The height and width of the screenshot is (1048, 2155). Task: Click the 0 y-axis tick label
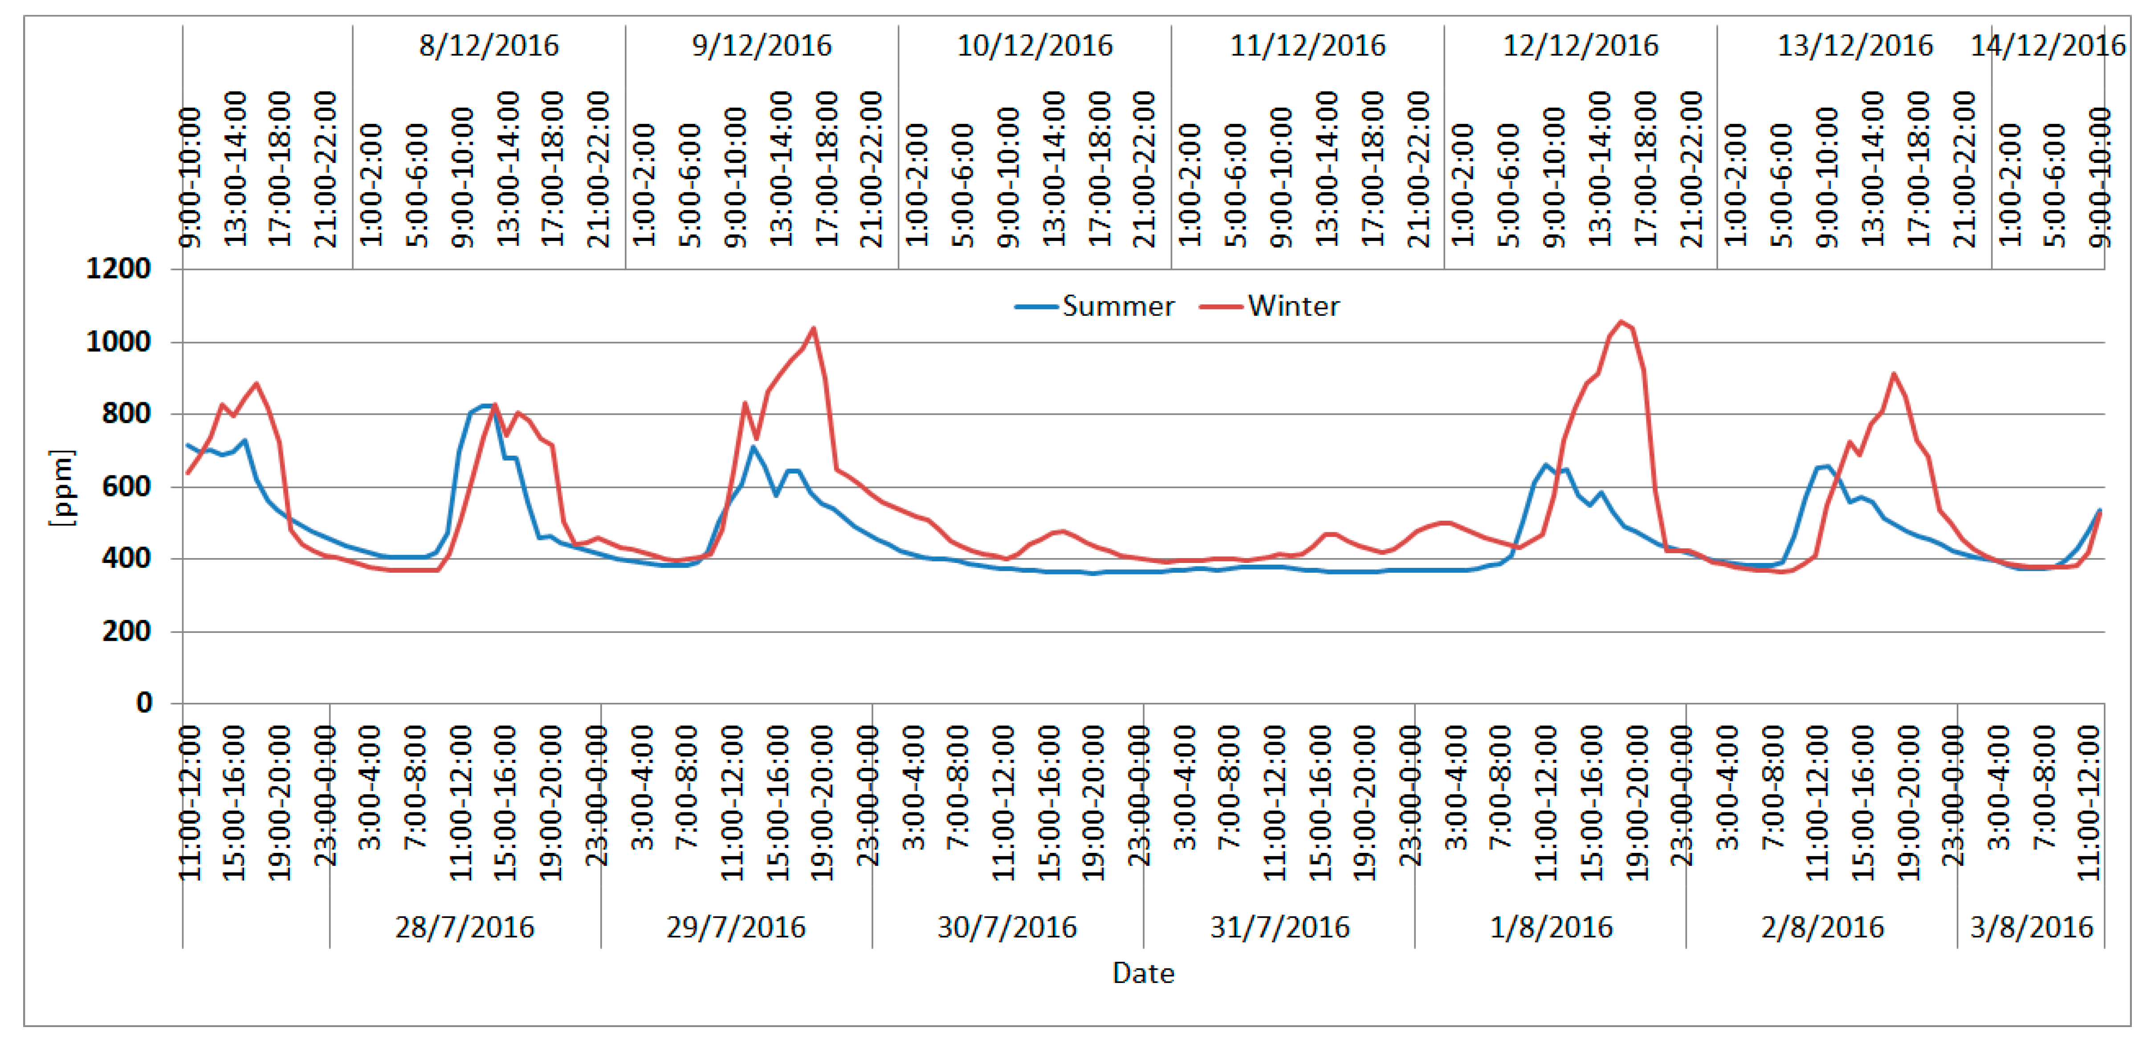click(144, 702)
